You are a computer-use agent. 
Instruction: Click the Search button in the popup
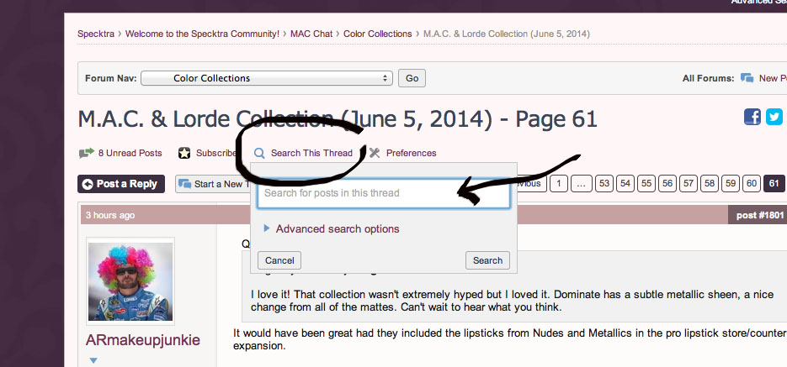click(x=487, y=260)
